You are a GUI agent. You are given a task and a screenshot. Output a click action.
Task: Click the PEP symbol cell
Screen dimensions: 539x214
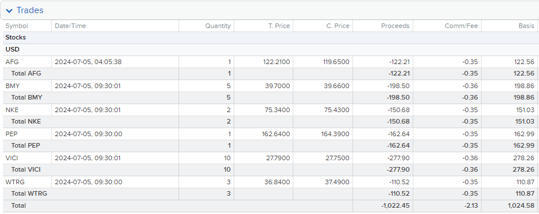pyautogui.click(x=12, y=134)
